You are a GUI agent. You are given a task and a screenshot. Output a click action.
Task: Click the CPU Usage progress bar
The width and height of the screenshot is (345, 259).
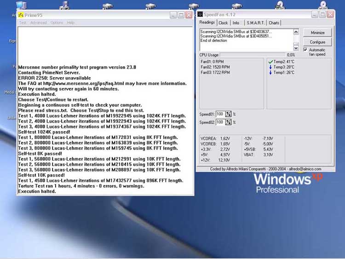pos(253,55)
